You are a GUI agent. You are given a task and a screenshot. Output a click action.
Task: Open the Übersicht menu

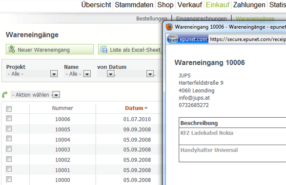pyautogui.click(x=96, y=5)
